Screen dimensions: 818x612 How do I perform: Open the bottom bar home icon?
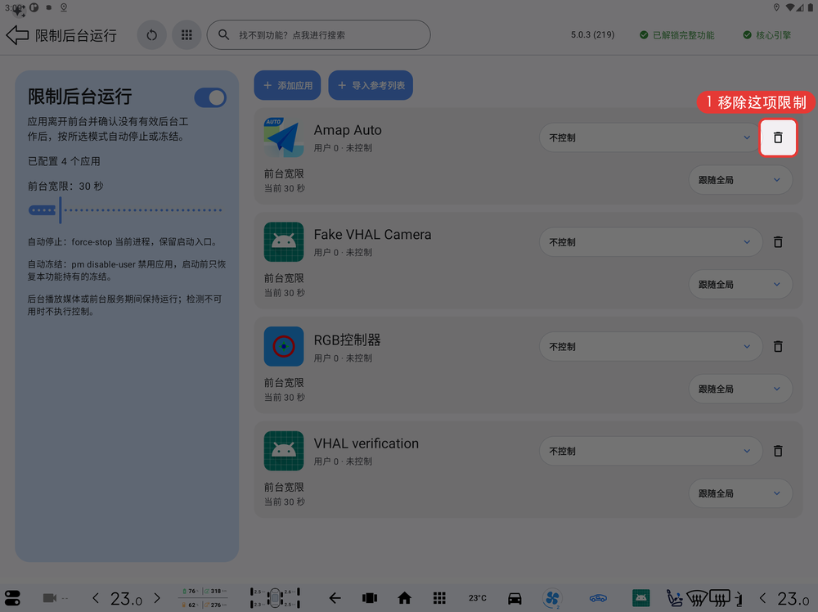click(404, 598)
